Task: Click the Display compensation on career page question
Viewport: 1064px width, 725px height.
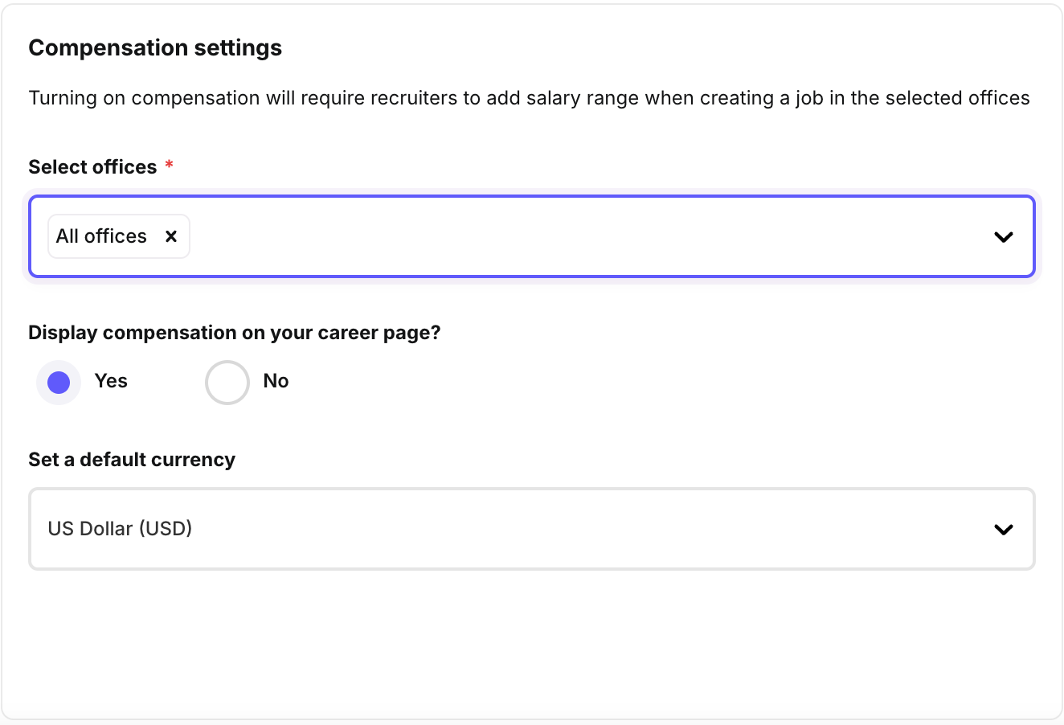Action: tap(235, 333)
